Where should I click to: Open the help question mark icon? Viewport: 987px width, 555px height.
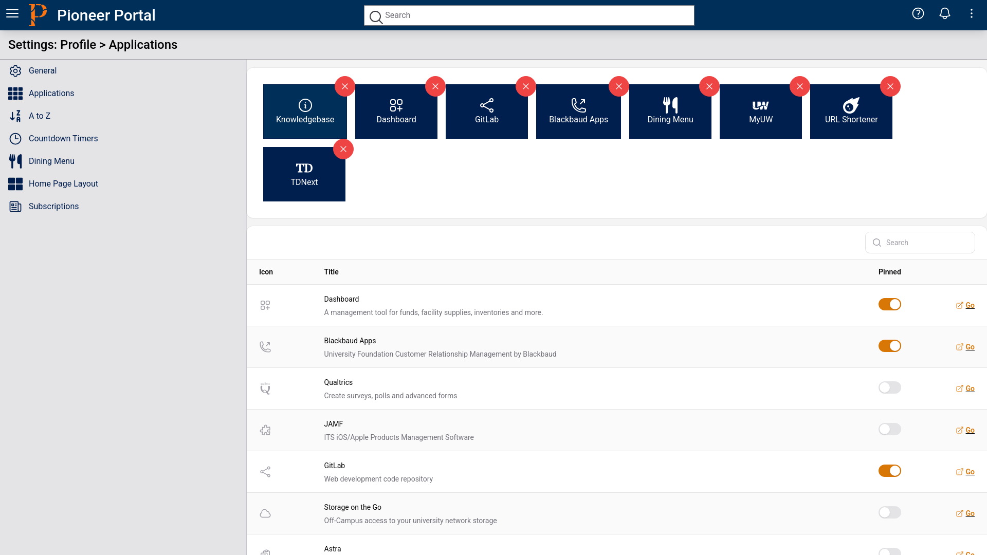coord(918,14)
